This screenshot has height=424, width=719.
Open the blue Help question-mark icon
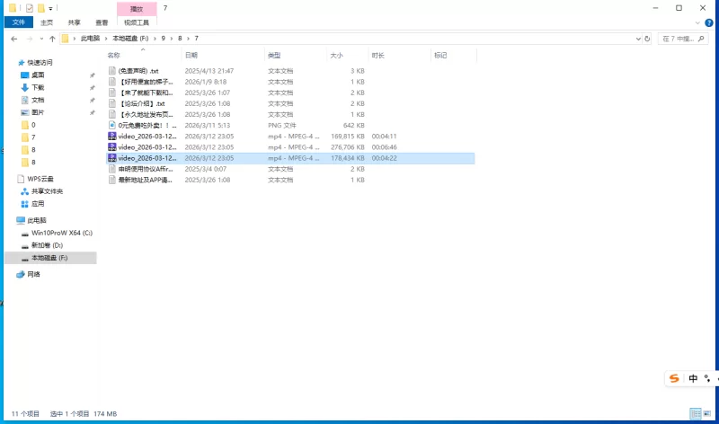[711, 22]
